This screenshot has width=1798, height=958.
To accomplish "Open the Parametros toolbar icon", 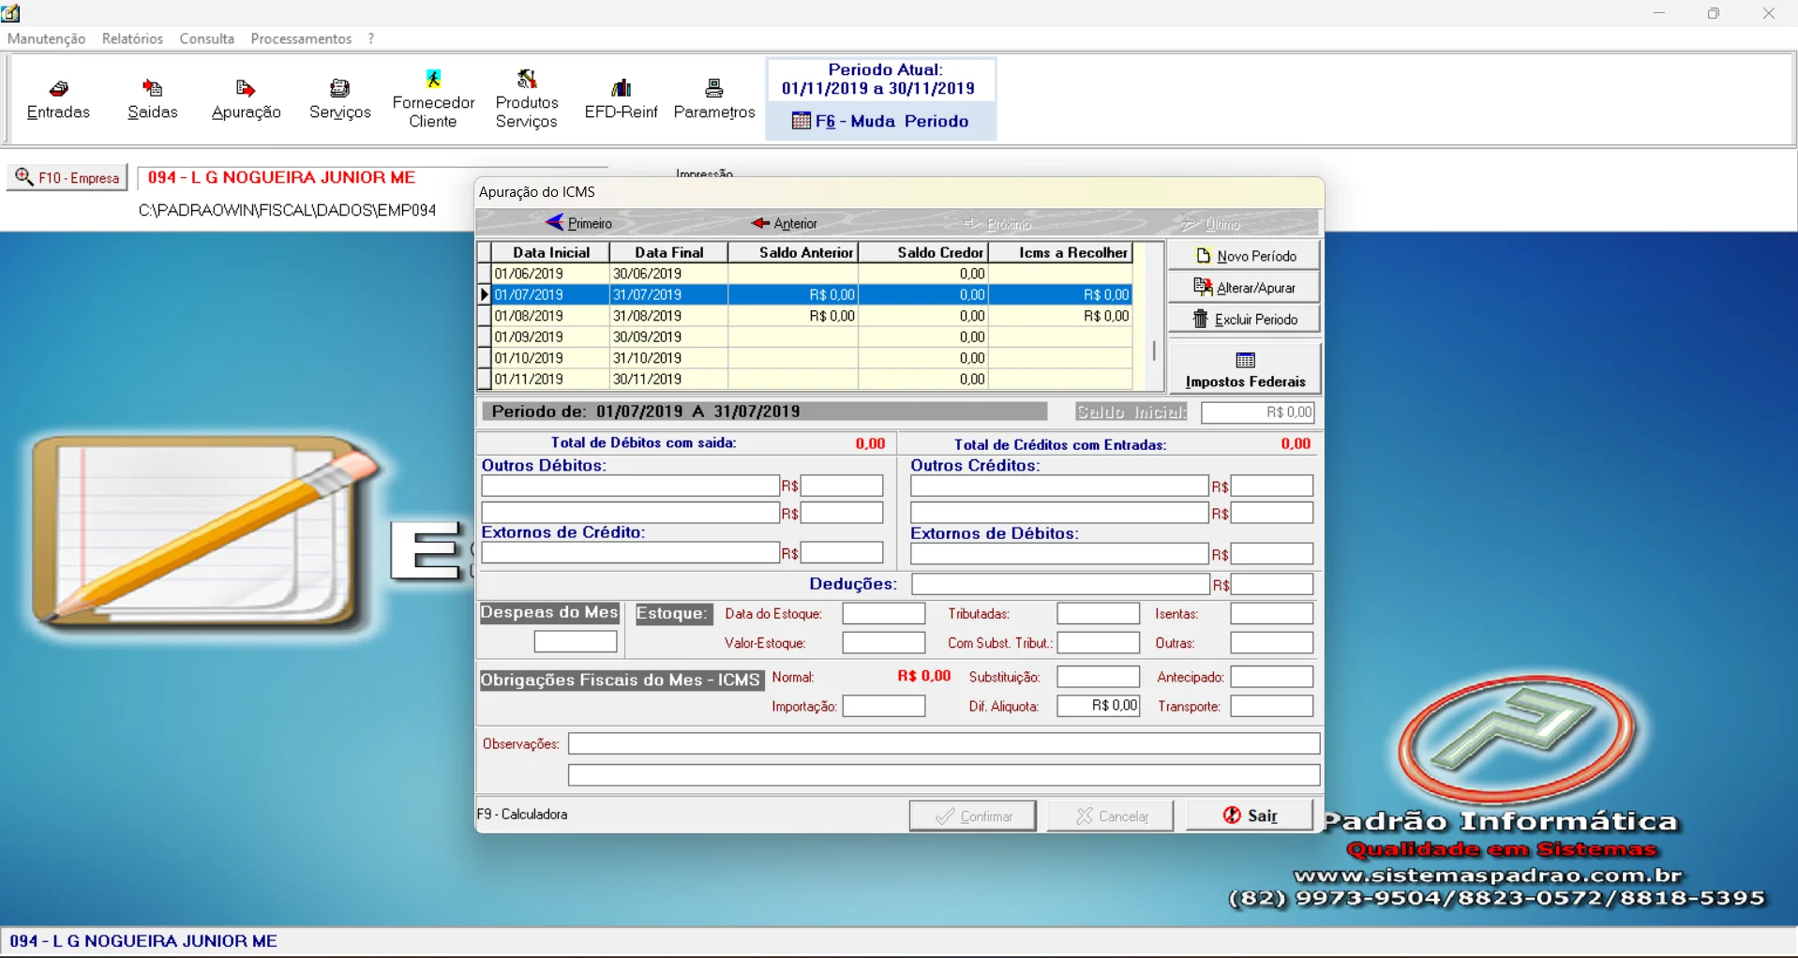I will pyautogui.click(x=713, y=98).
